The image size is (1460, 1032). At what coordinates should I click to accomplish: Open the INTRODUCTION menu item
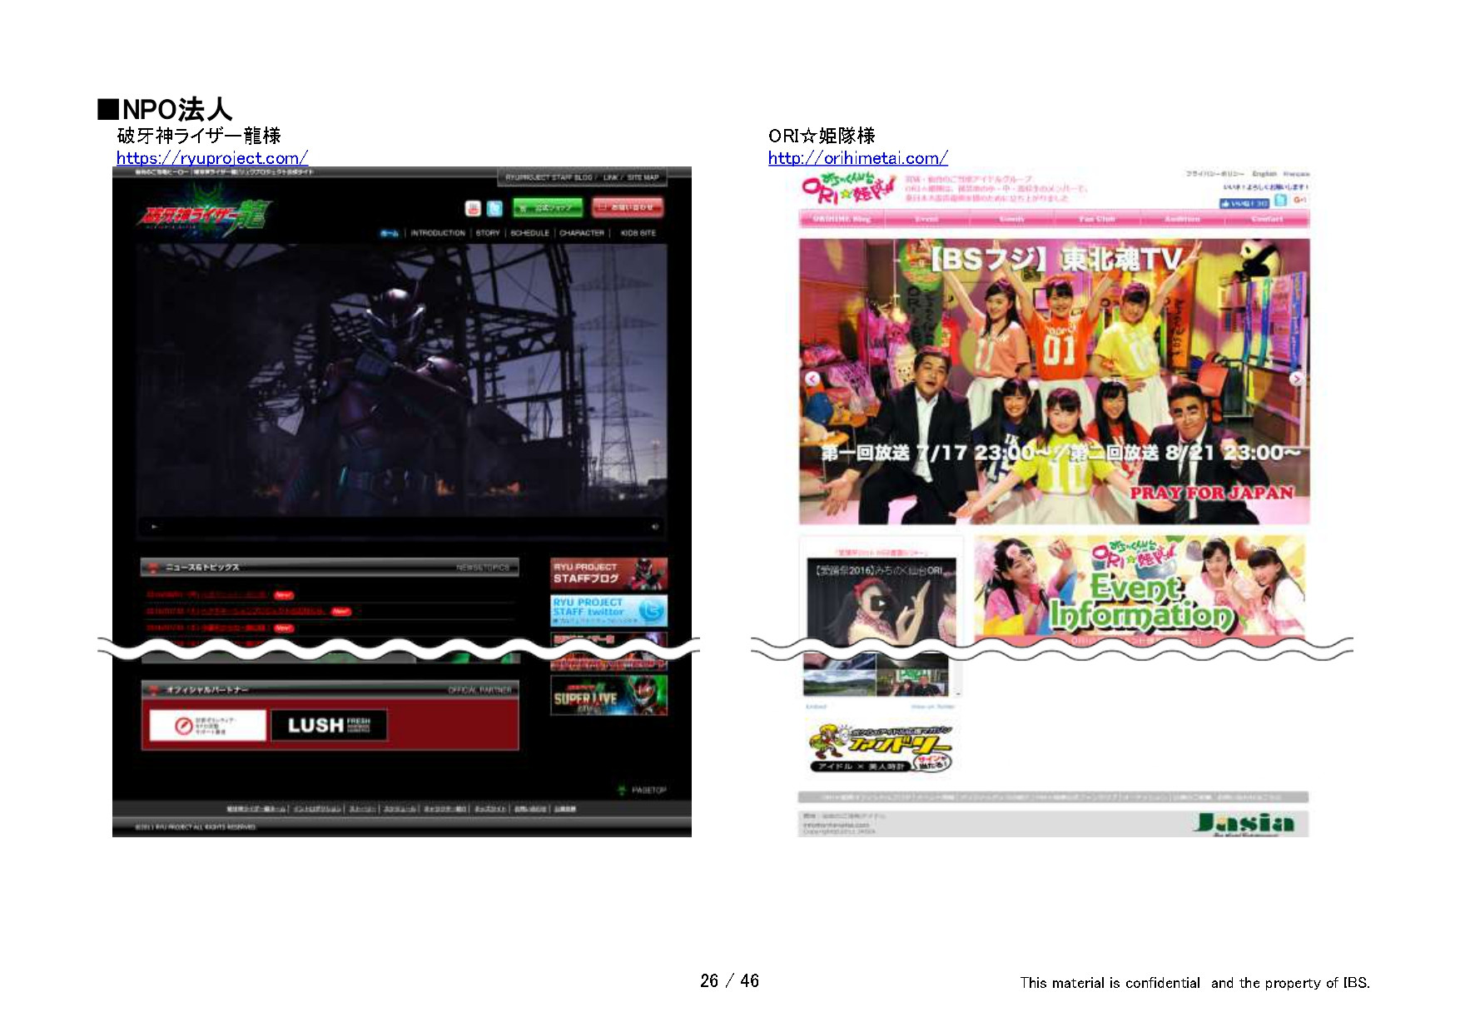438,233
